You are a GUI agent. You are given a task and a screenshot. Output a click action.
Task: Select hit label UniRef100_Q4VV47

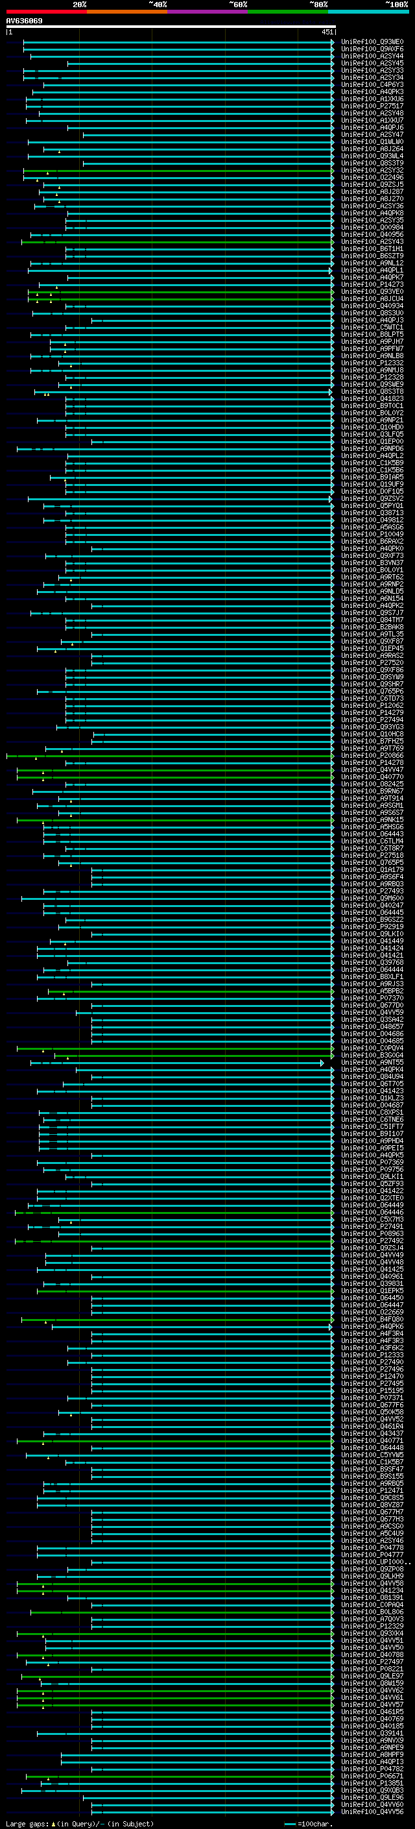click(x=372, y=769)
